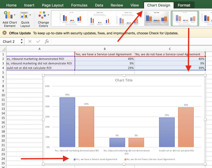Expand the Name Box stepper arrows

pyautogui.click(x=22, y=42)
